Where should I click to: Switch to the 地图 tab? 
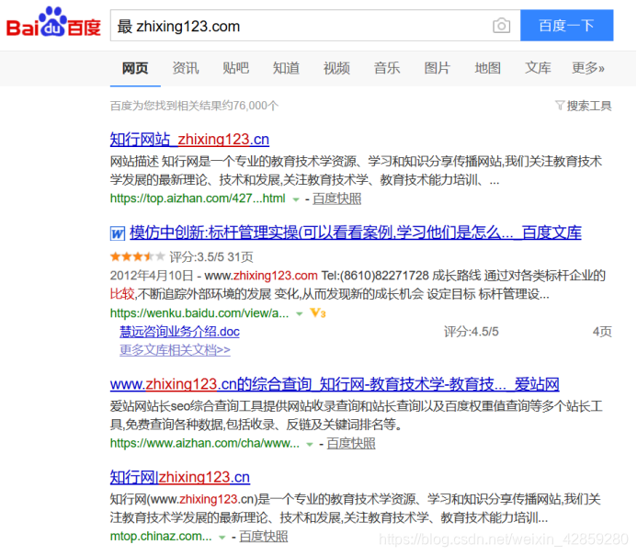point(488,68)
